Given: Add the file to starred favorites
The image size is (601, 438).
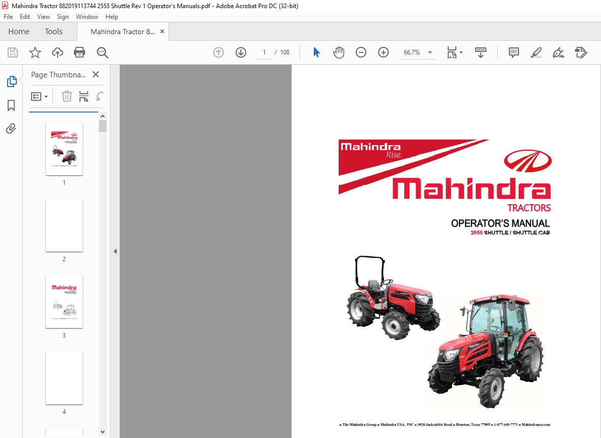Looking at the screenshot, I should [x=35, y=52].
